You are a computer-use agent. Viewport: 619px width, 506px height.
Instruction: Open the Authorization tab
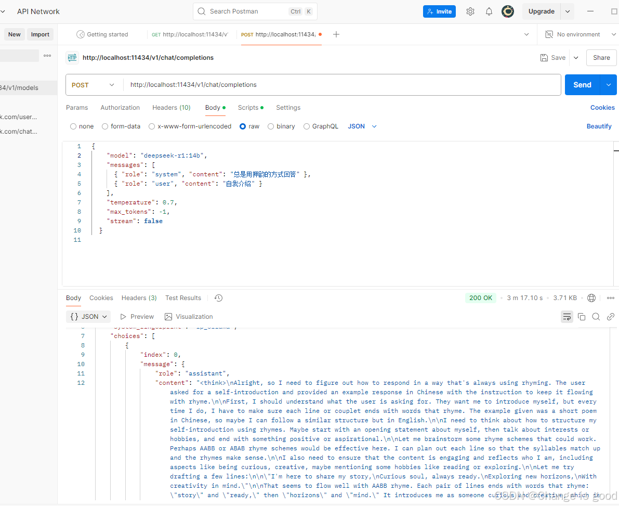120,108
